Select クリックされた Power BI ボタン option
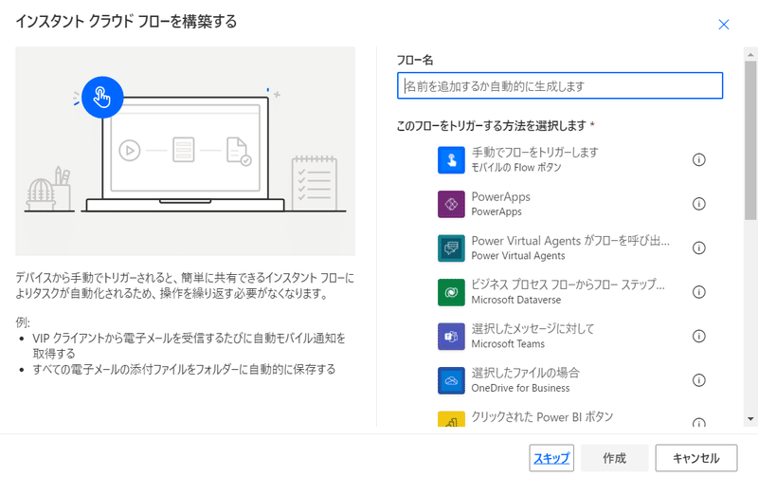758x477 pixels. (x=542, y=416)
